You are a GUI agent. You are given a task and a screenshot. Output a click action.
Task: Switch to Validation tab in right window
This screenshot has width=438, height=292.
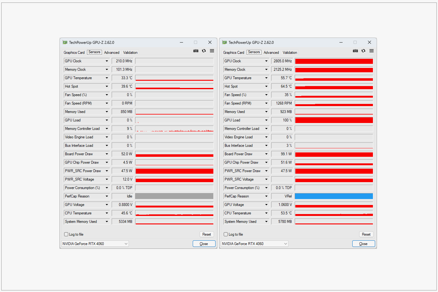(290, 53)
